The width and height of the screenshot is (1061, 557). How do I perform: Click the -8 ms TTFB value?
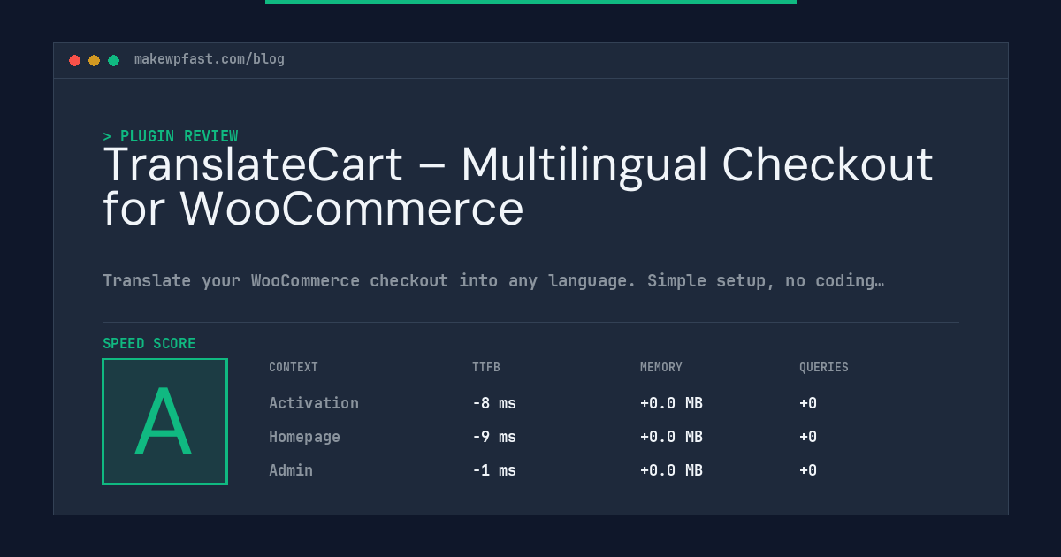tap(494, 403)
